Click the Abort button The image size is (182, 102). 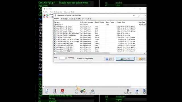tap(142, 59)
